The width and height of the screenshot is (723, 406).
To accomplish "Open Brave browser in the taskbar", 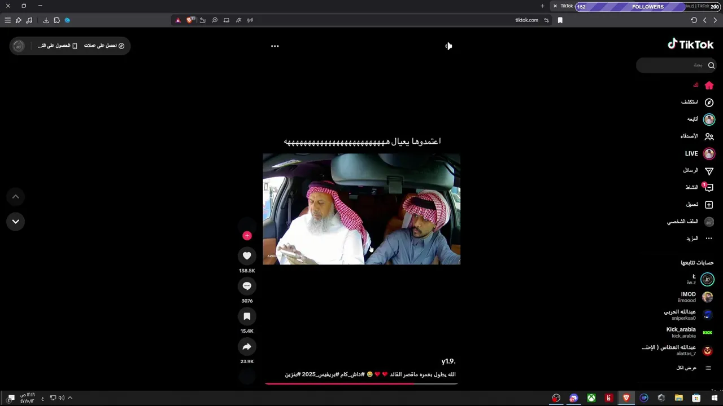I will click(x=626, y=398).
